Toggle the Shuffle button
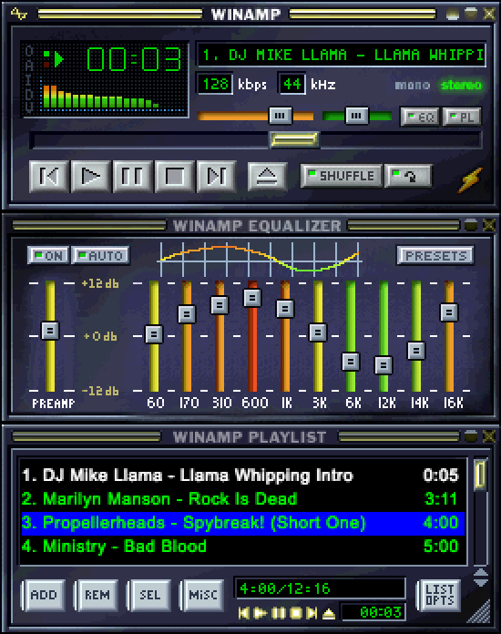This screenshot has width=501, height=634. (x=342, y=176)
